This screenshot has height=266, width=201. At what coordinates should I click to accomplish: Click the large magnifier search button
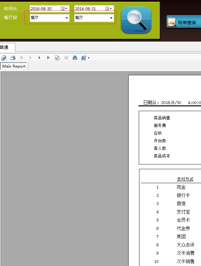(x=136, y=20)
